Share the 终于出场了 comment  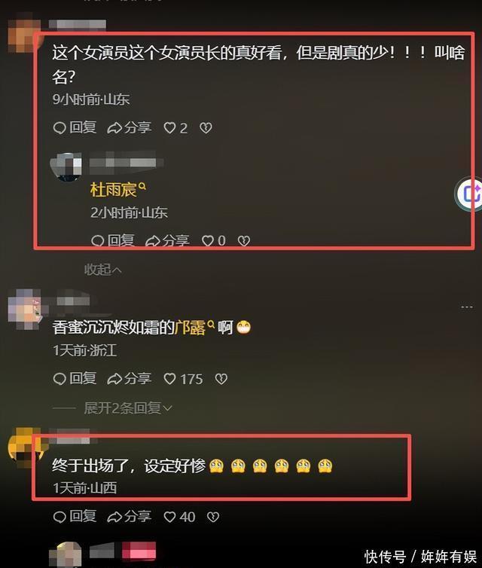(x=130, y=517)
